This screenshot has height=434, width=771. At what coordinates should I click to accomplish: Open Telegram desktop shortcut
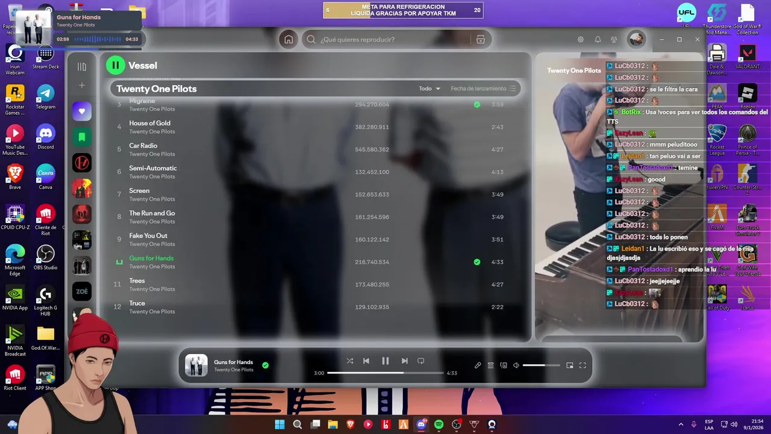coord(45,97)
